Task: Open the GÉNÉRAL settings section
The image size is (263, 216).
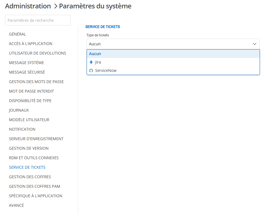Action: [x=18, y=34]
